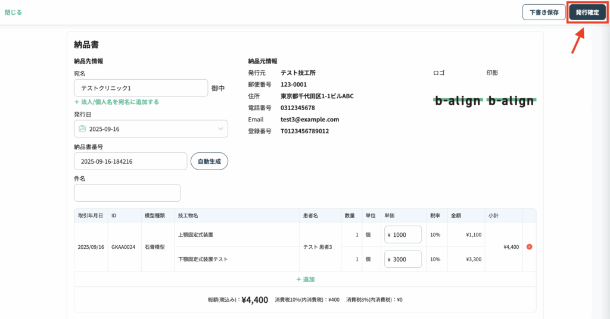Click the unit price field showing 3000
Viewport: 610px width, 319px height.
[403, 259]
